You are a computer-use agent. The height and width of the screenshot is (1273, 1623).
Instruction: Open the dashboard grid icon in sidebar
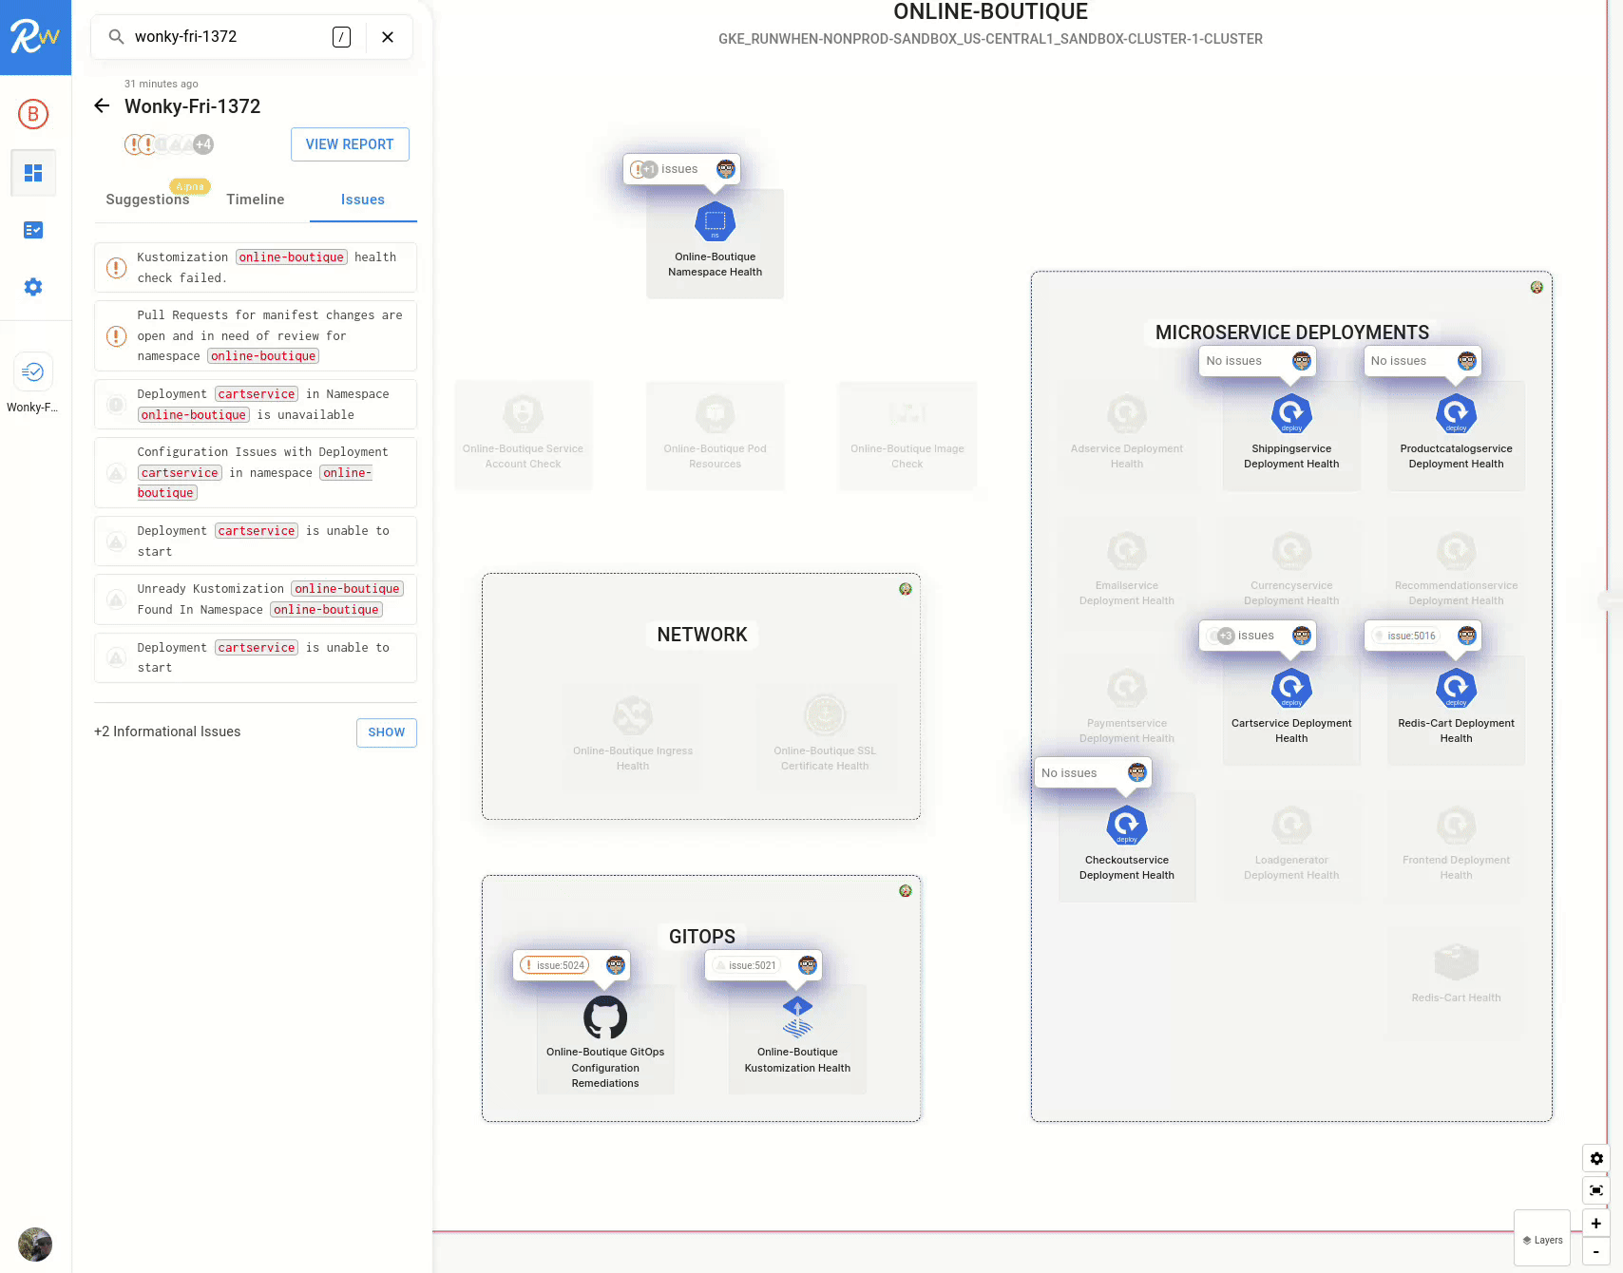coord(33,173)
